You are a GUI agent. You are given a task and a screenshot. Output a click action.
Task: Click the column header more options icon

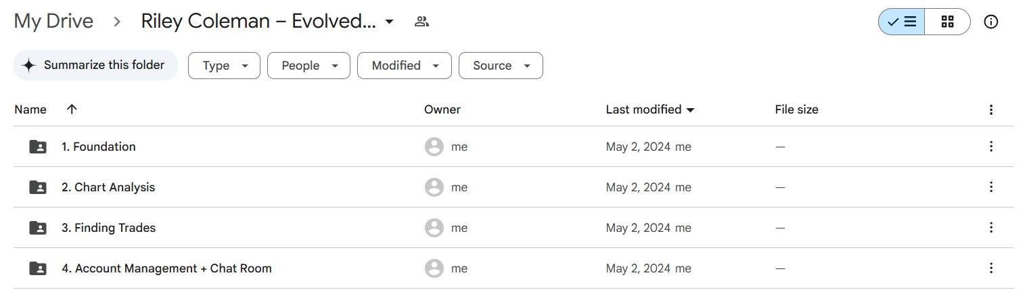tap(991, 110)
